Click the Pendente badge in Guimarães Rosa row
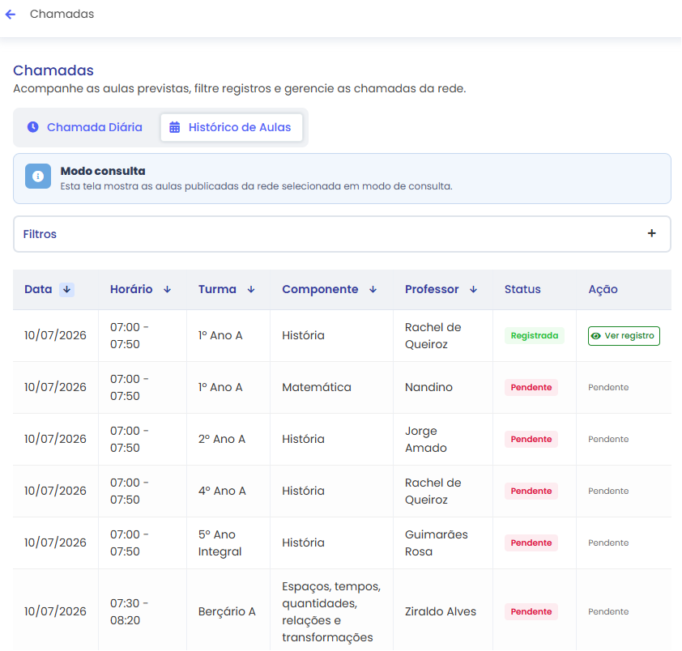Screen dimensions: 682x651 coord(531,542)
